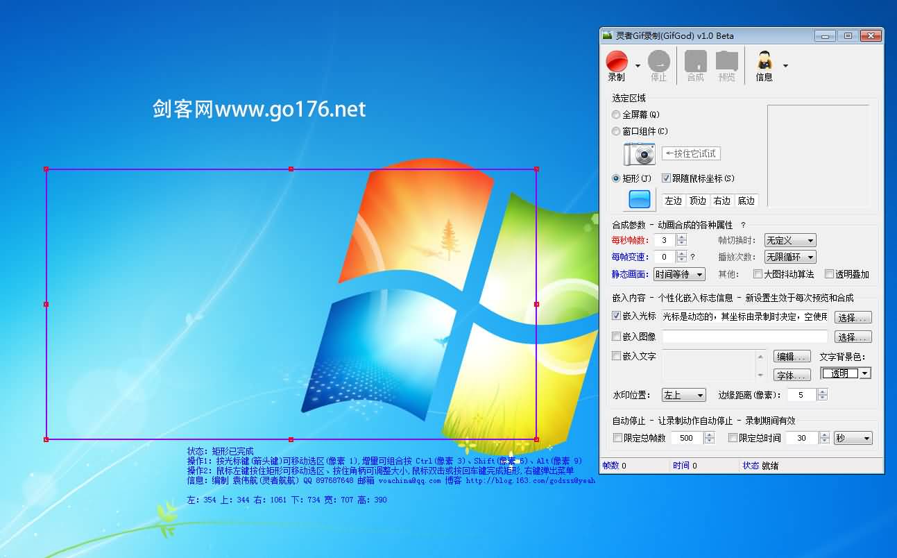Click the greyed 停止 stop icon

point(658,66)
